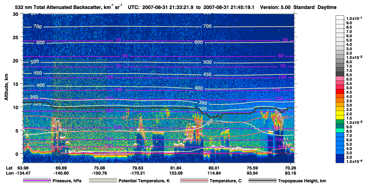Image resolution: width=365 pixels, height=187 pixels.
Task: Click latitude value '75.59'
Action: (252, 168)
